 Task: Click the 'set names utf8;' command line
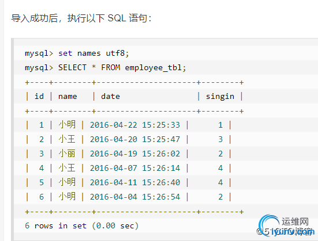point(77,53)
